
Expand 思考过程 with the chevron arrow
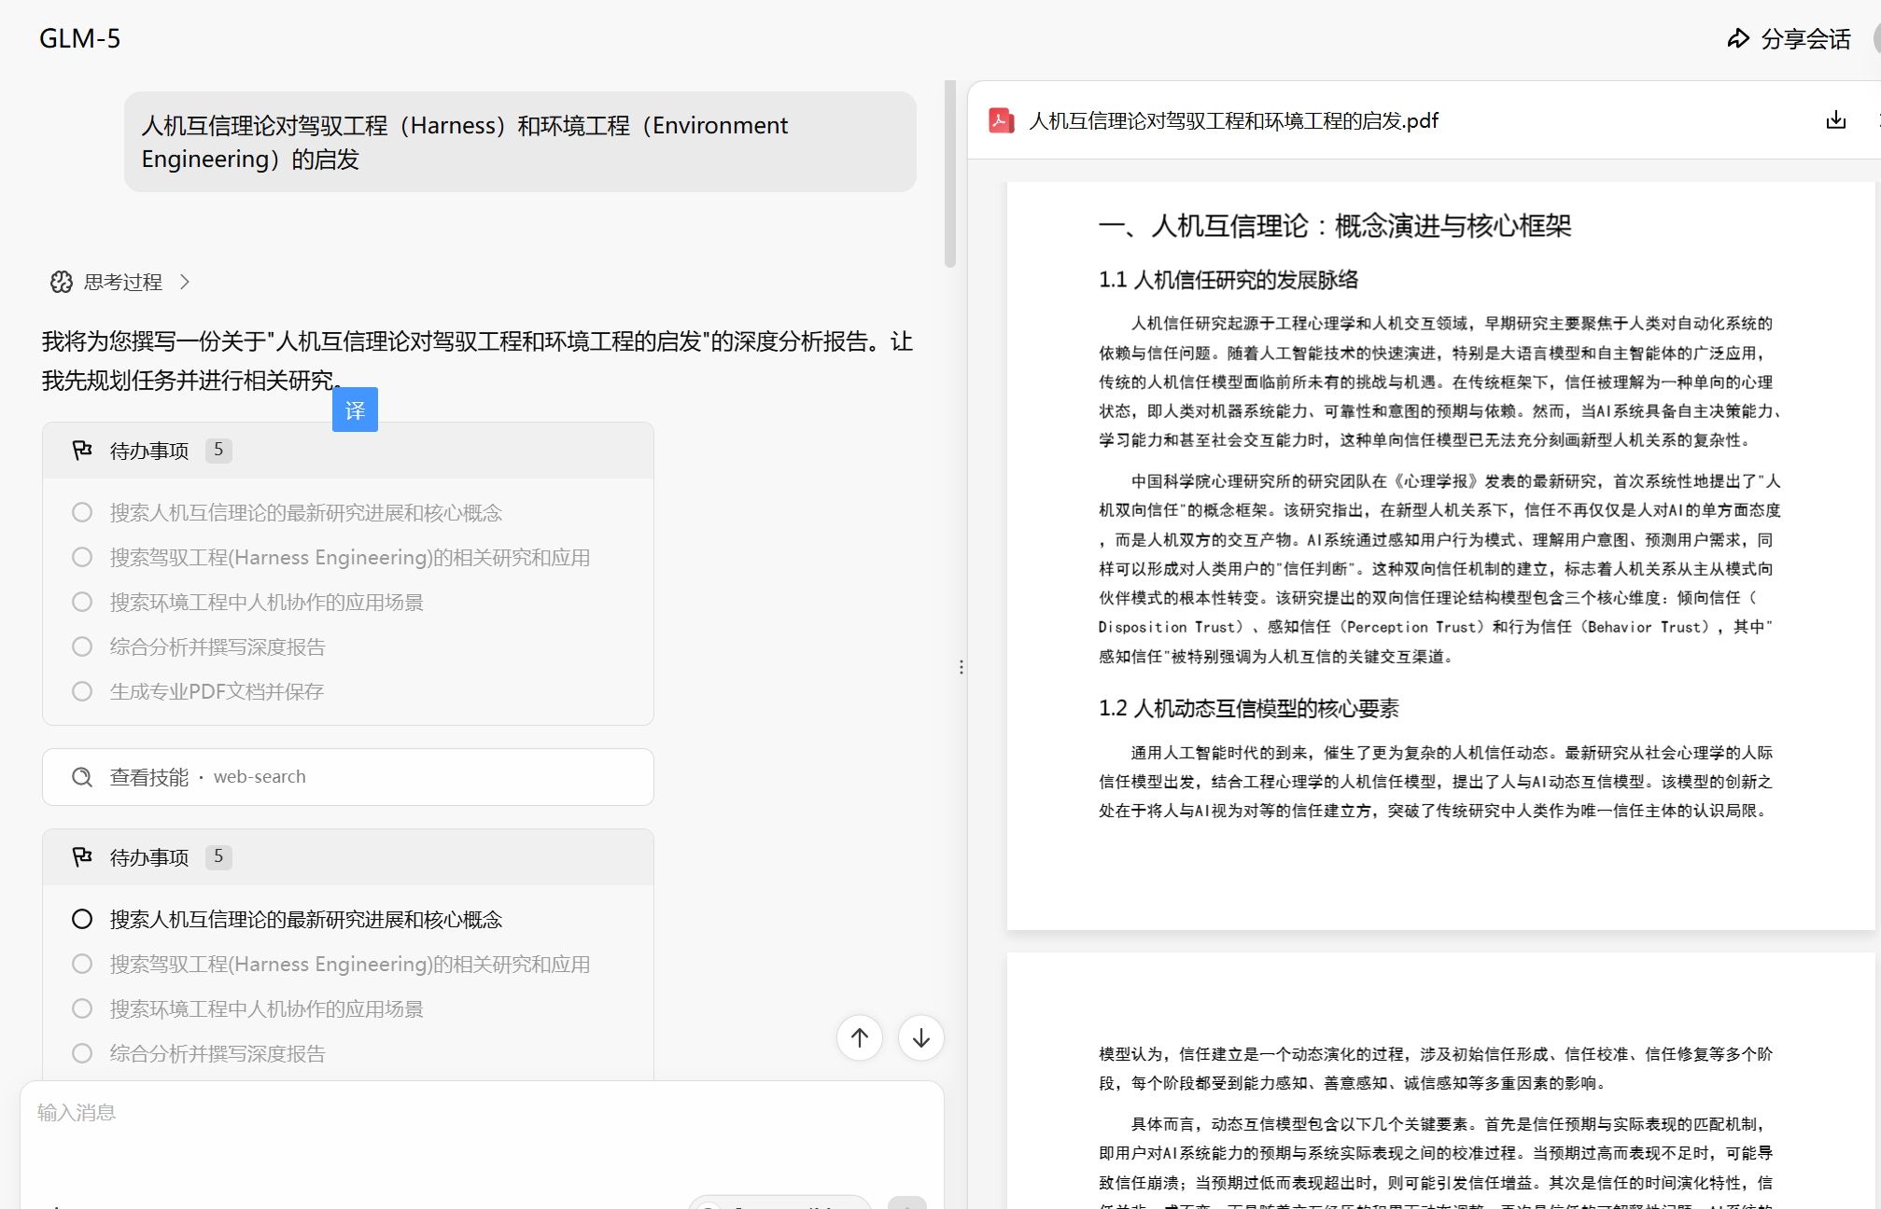point(185,282)
